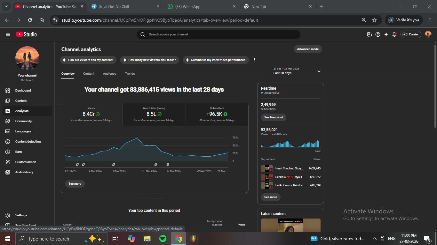This screenshot has width=437, height=245.
Task: Open Spotify from the Windows taskbar
Action: coord(163,239)
